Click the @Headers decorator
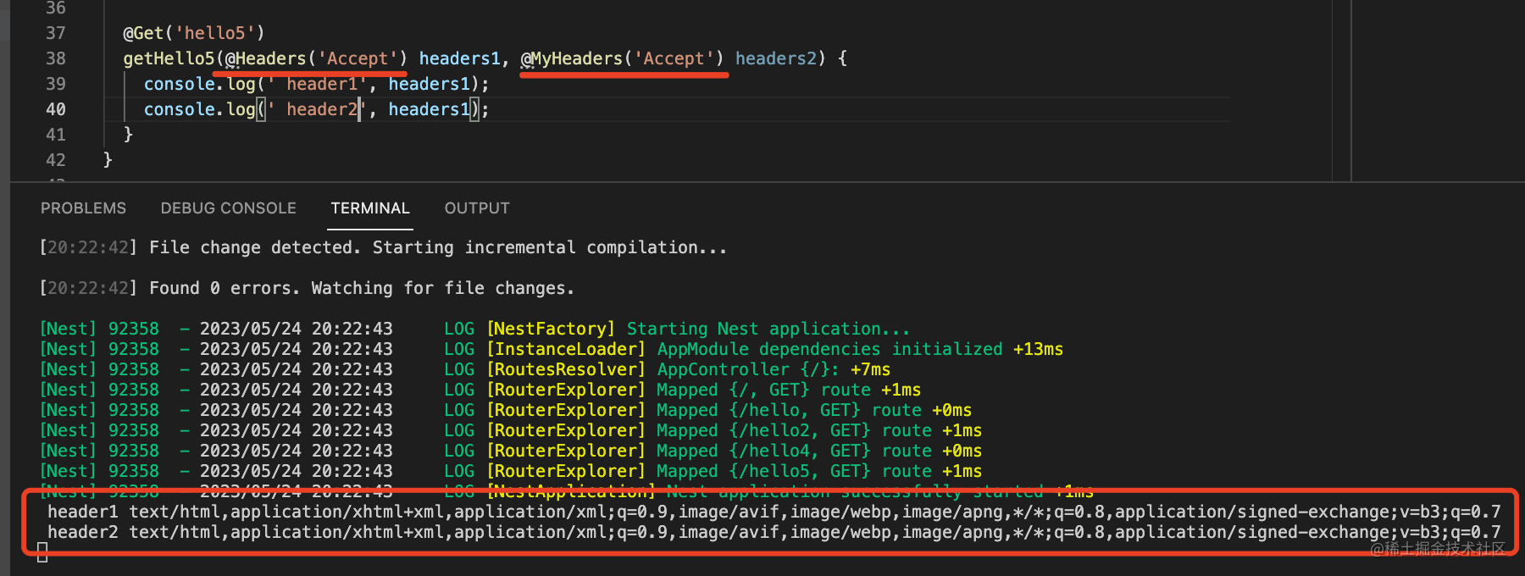Screen dimensions: 1525x576 [265, 58]
